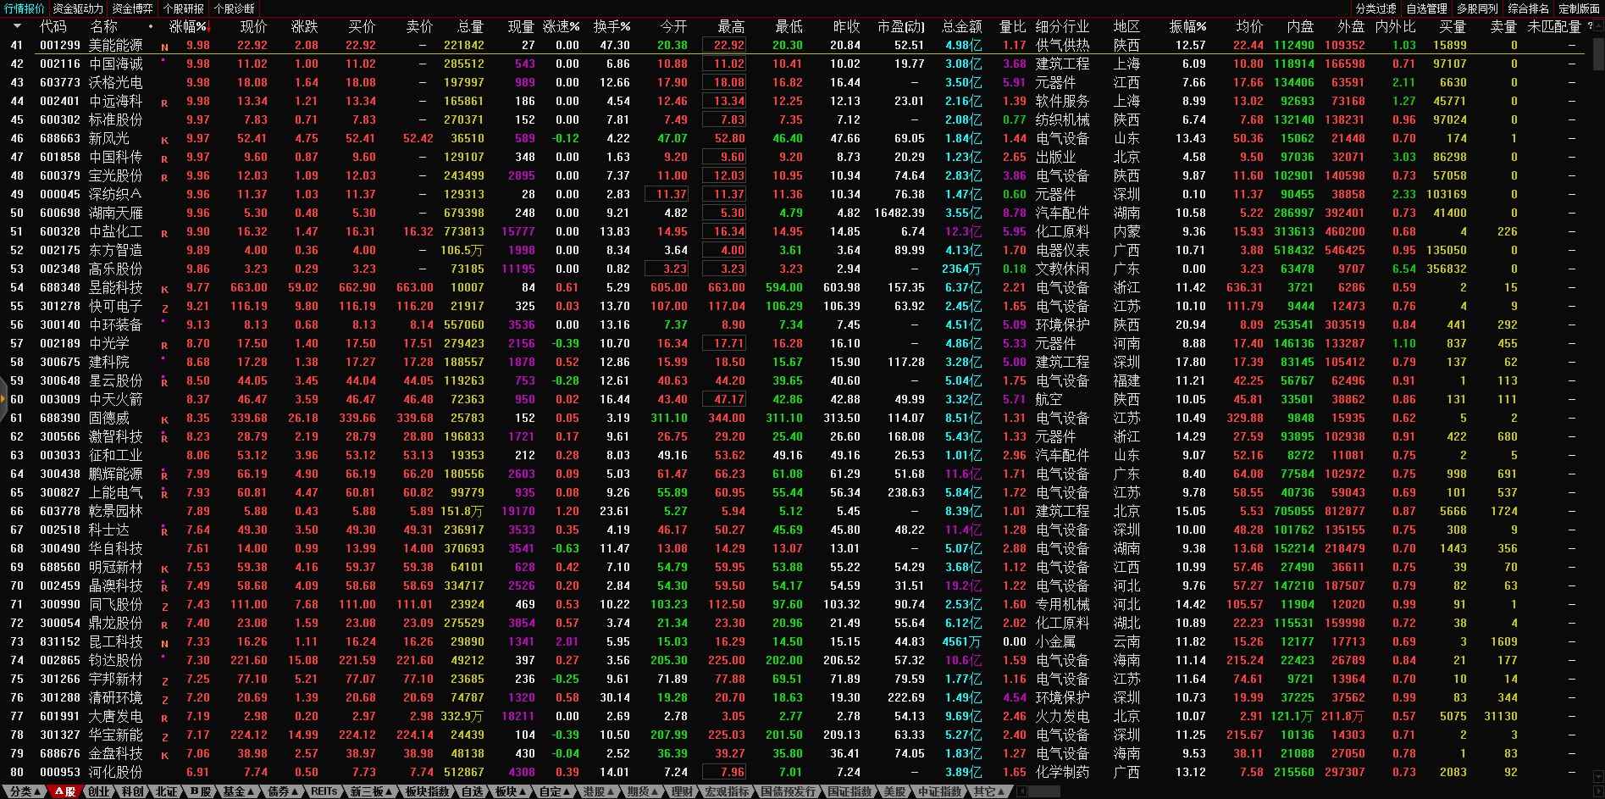The width and height of the screenshot is (1605, 799).
Task: Click the R marker beside 中远海科
Action: pyautogui.click(x=164, y=103)
